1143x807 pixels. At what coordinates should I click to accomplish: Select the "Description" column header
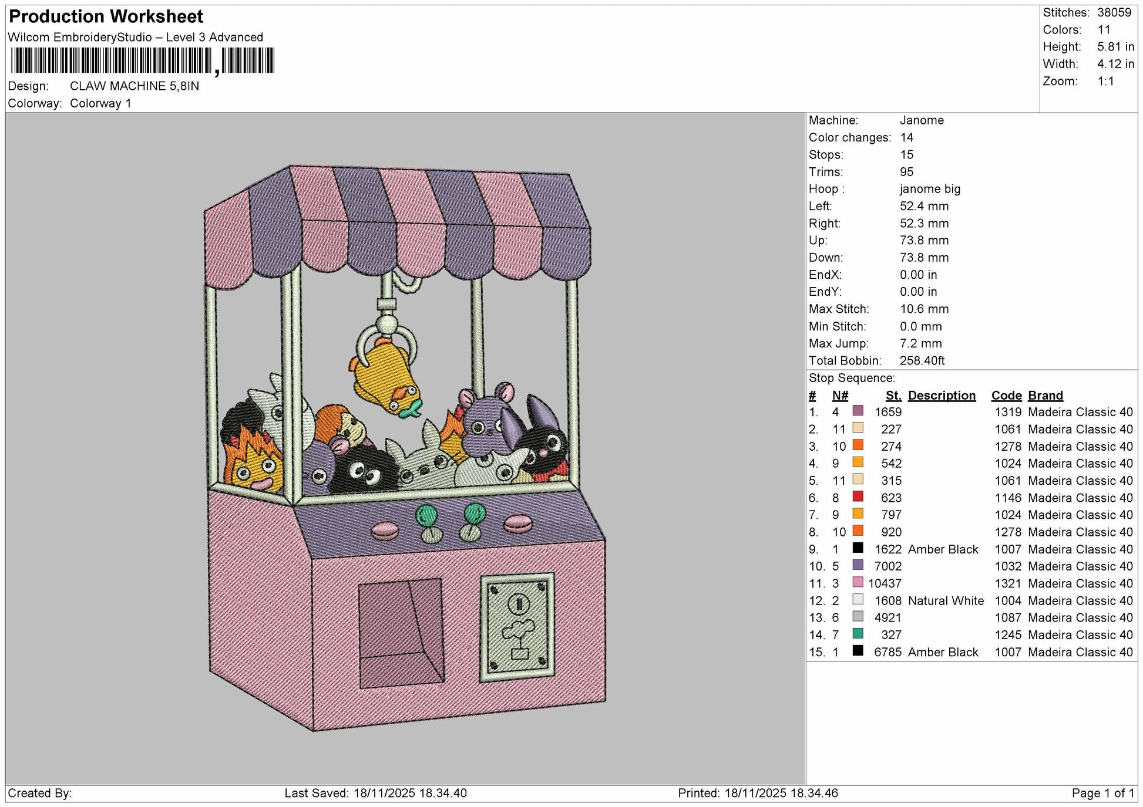tap(942, 396)
